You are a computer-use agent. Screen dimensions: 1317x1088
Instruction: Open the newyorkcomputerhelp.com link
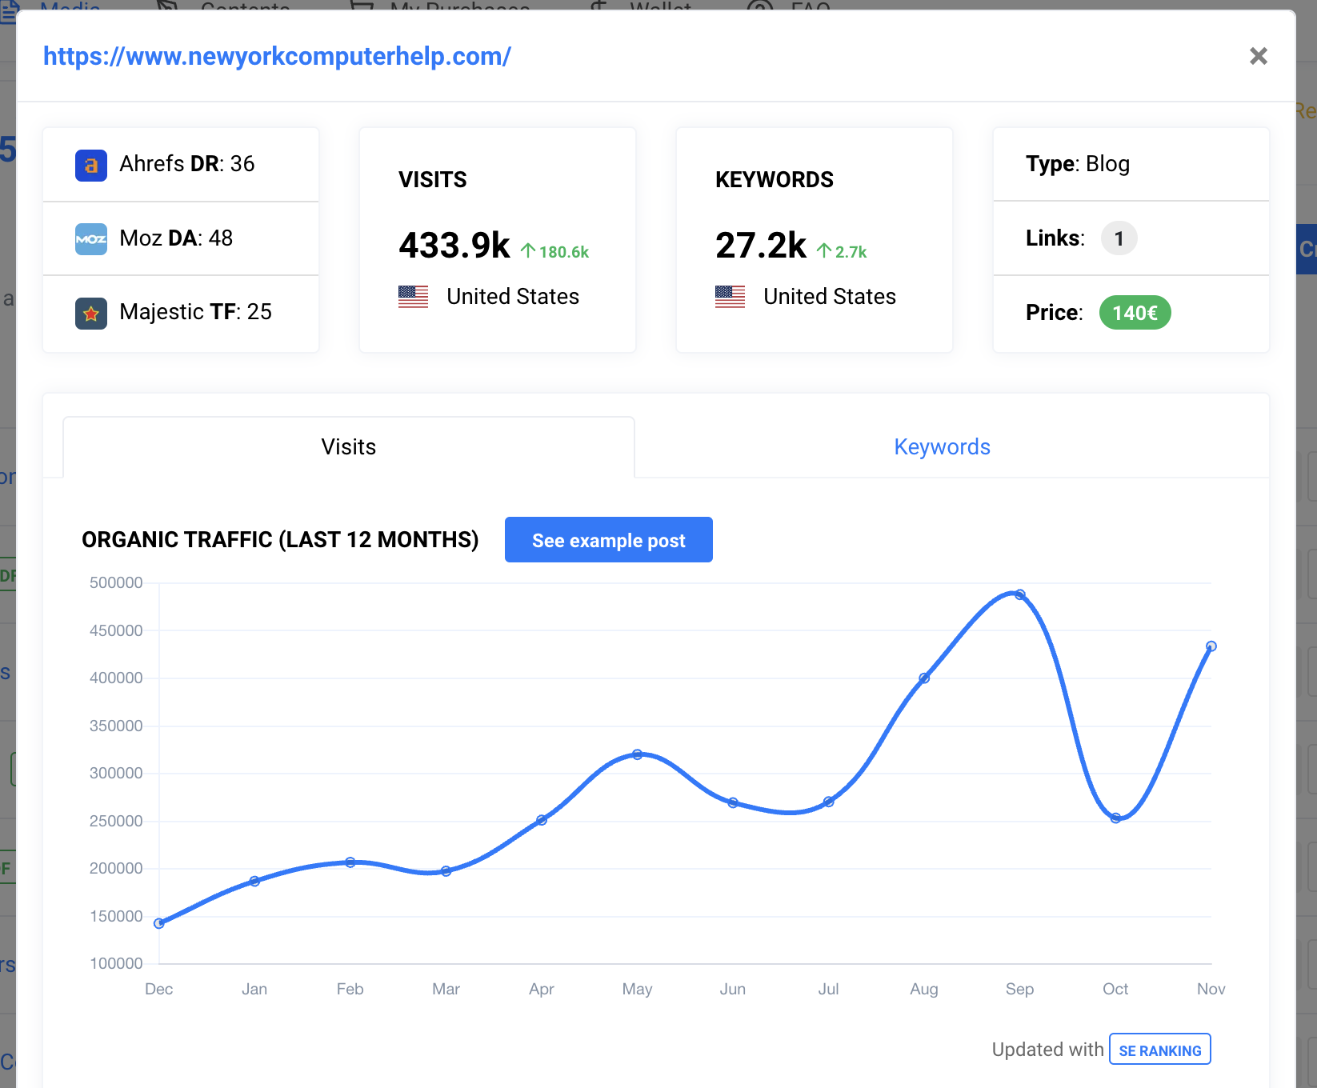tap(277, 56)
